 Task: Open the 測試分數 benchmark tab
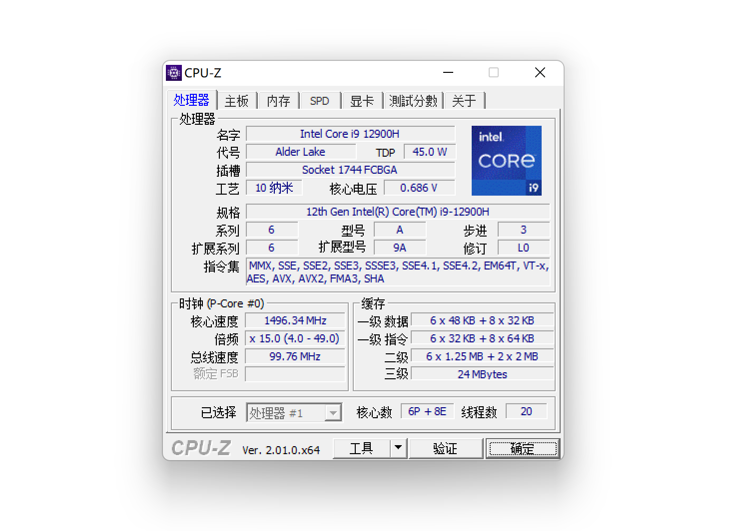coord(413,101)
